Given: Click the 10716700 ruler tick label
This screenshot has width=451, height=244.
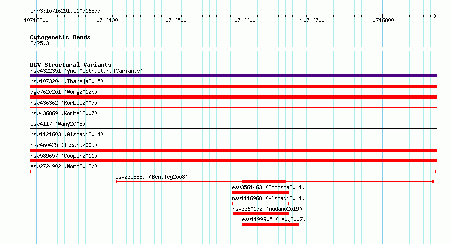Looking at the screenshot, I should pyautogui.click(x=312, y=20).
